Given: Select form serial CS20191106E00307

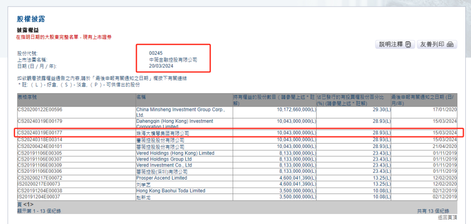Looking at the screenshot, I should click(40, 159).
